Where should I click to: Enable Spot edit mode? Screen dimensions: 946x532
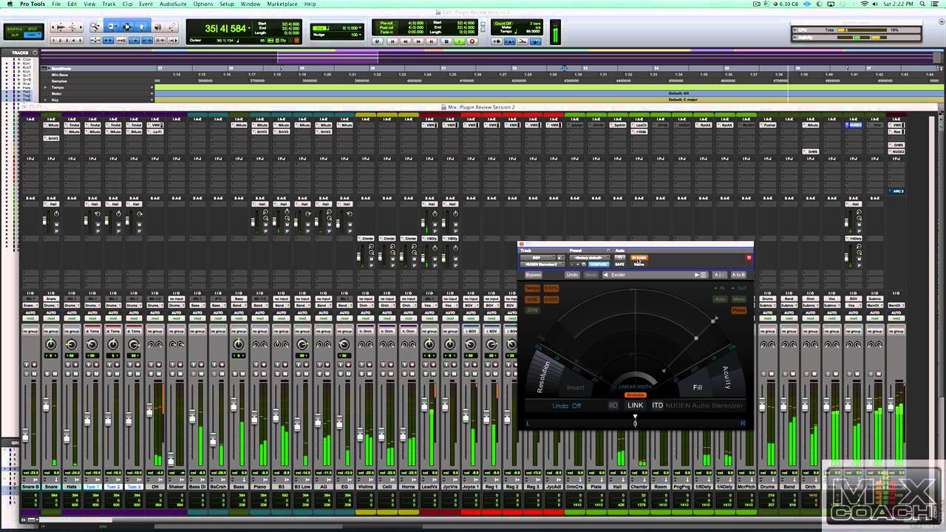(34, 29)
